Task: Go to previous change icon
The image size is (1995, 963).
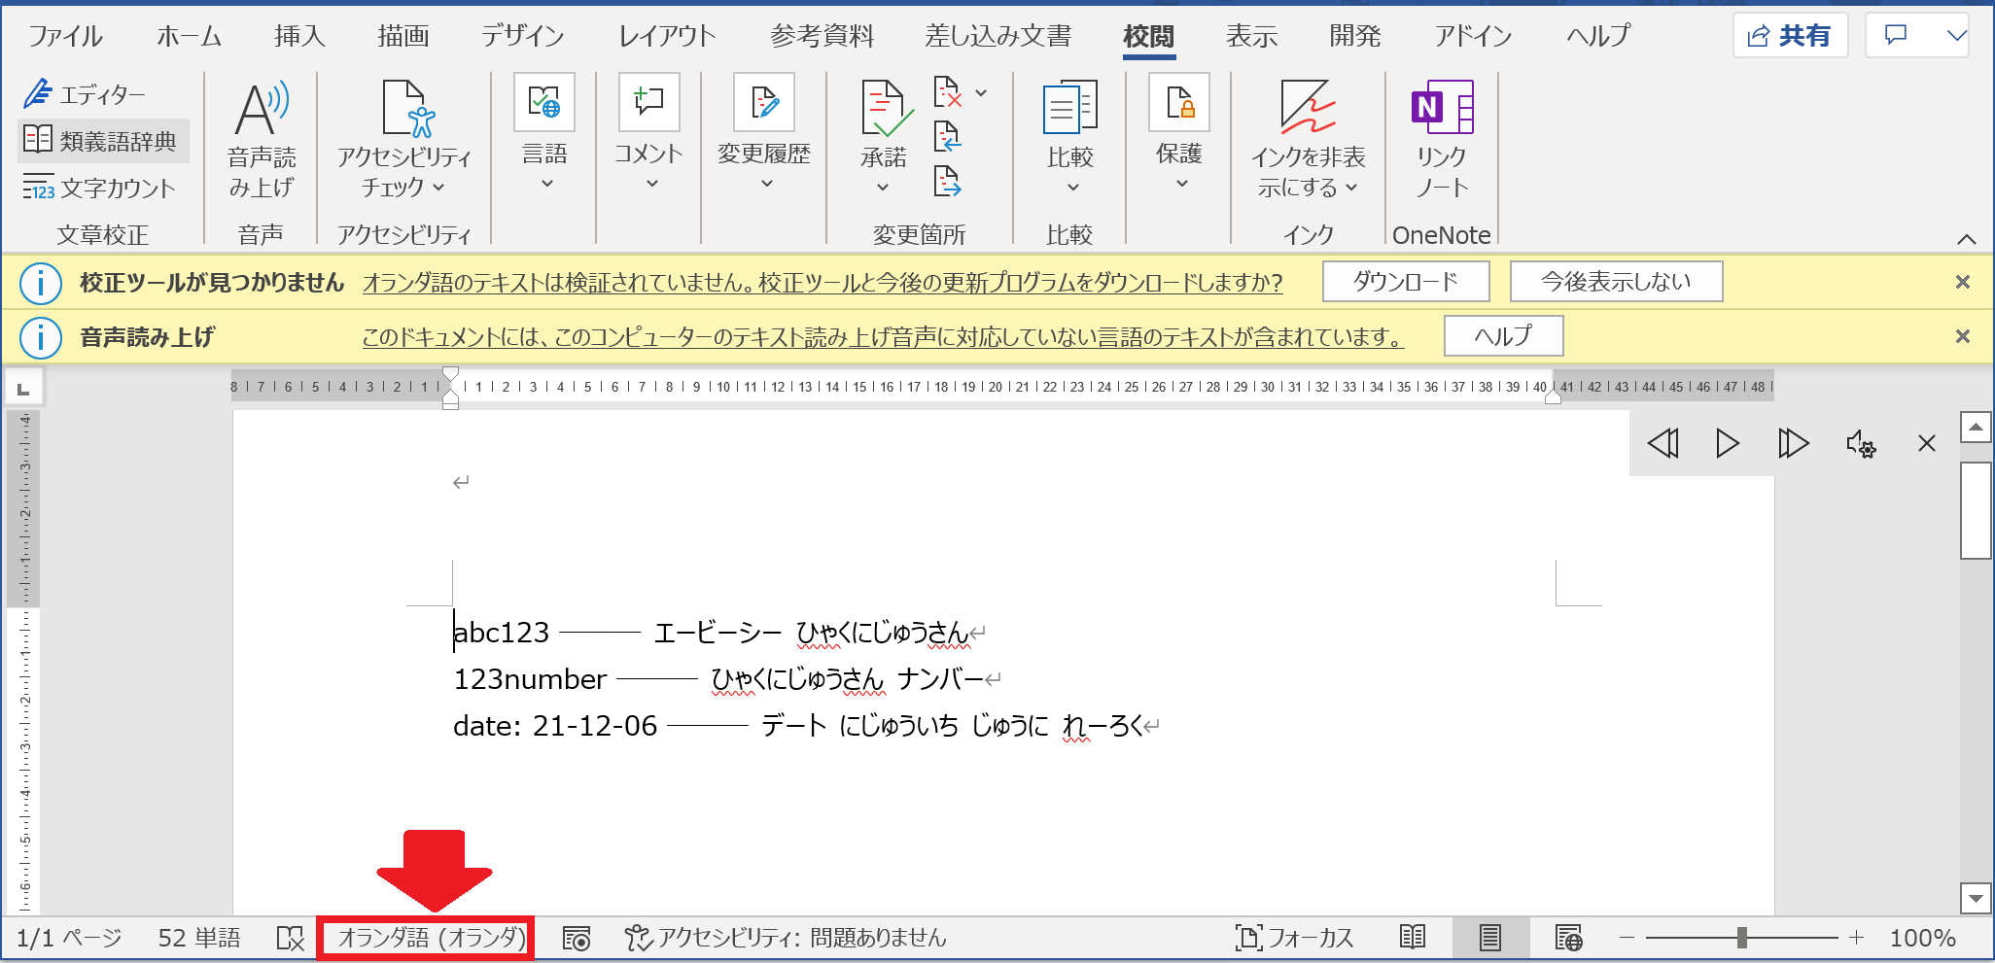Action: point(948,137)
